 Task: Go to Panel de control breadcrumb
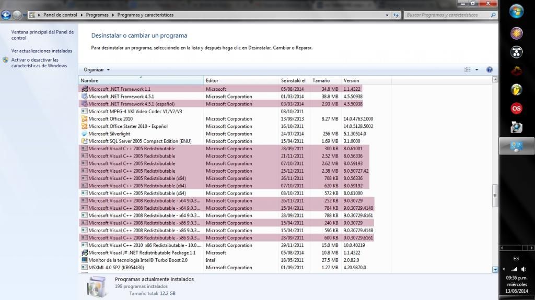pyautogui.click(x=60, y=15)
